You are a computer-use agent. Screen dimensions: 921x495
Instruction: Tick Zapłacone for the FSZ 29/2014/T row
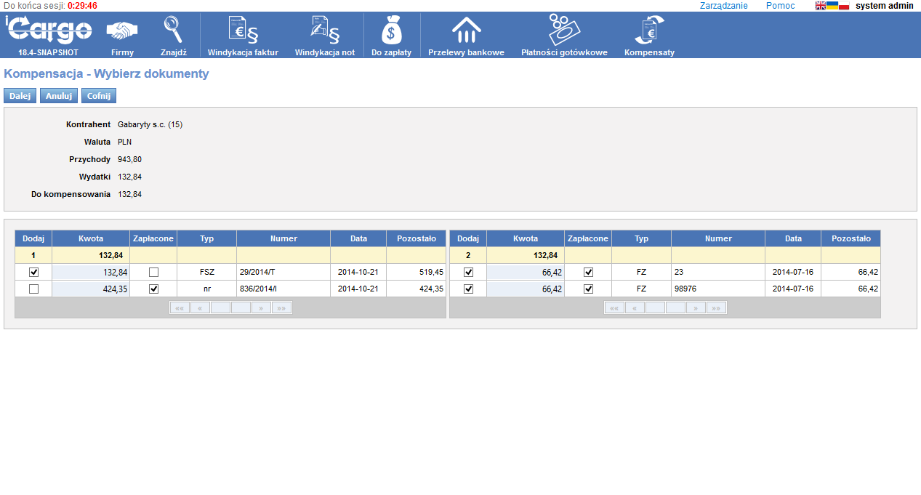[153, 272]
